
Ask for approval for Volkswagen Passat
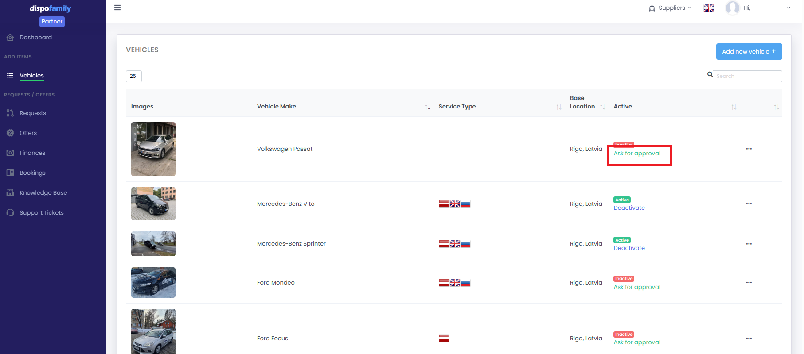[636, 154]
